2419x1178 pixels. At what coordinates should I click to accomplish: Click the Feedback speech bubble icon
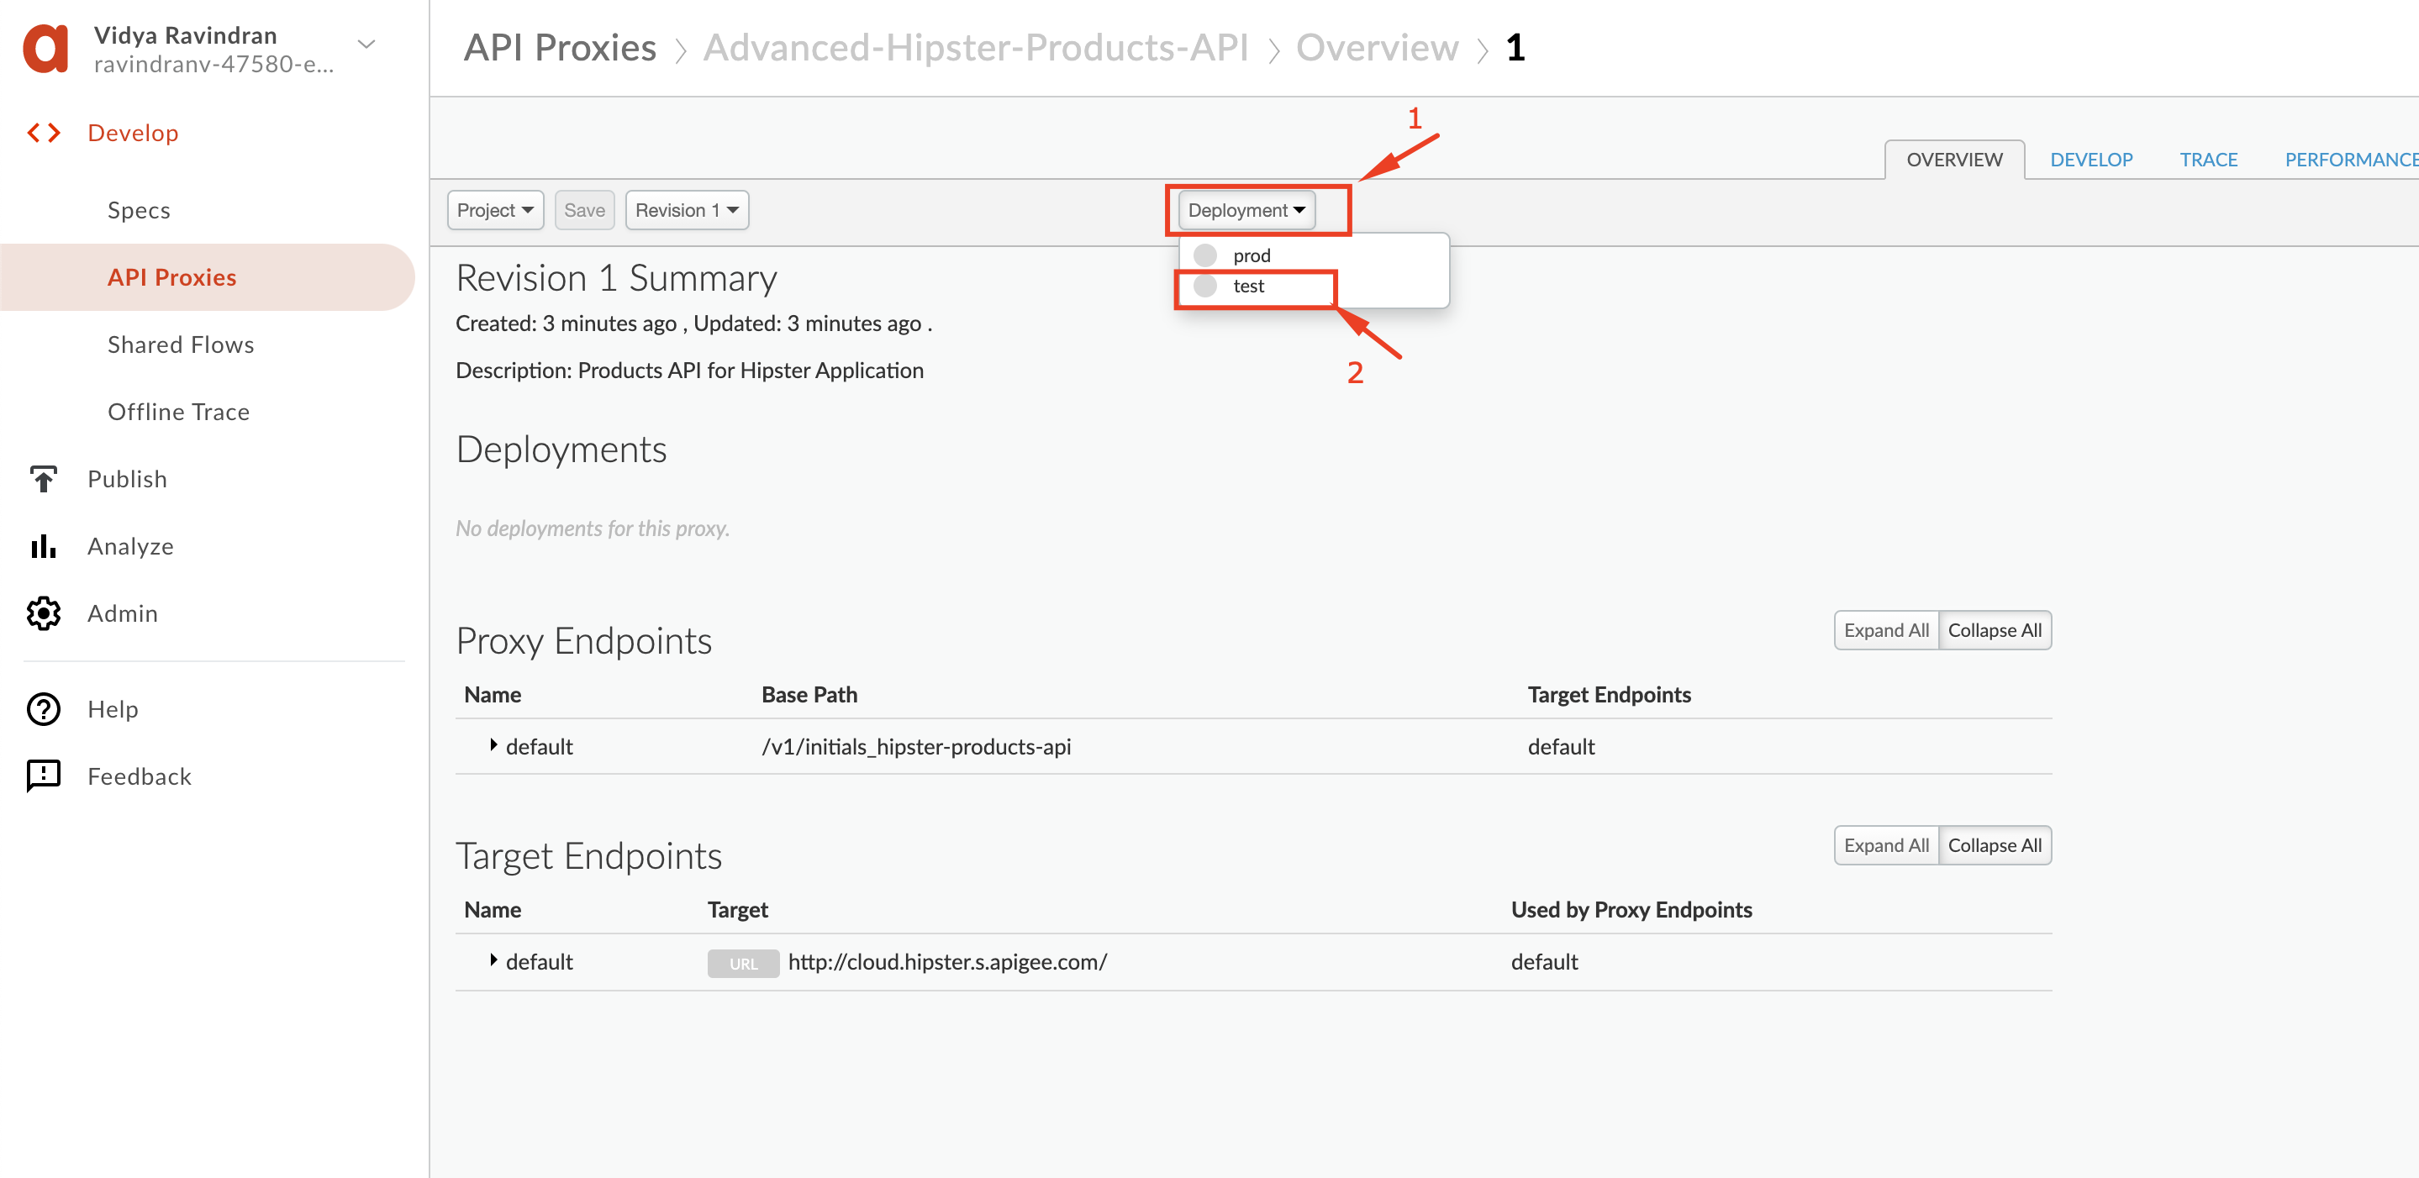(43, 776)
